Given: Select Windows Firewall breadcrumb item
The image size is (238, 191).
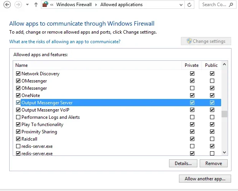Looking at the screenshot, I should [x=74, y=5].
